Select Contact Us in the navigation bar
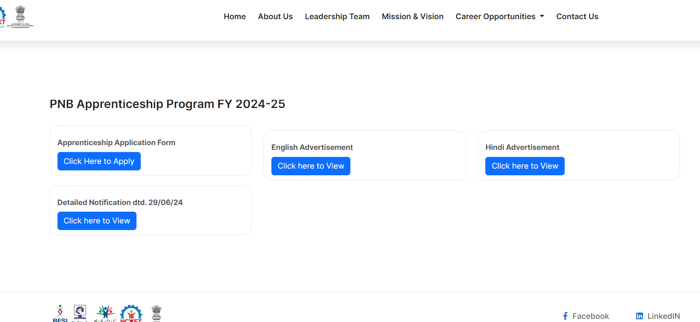This screenshot has height=322, width=700. click(x=577, y=16)
